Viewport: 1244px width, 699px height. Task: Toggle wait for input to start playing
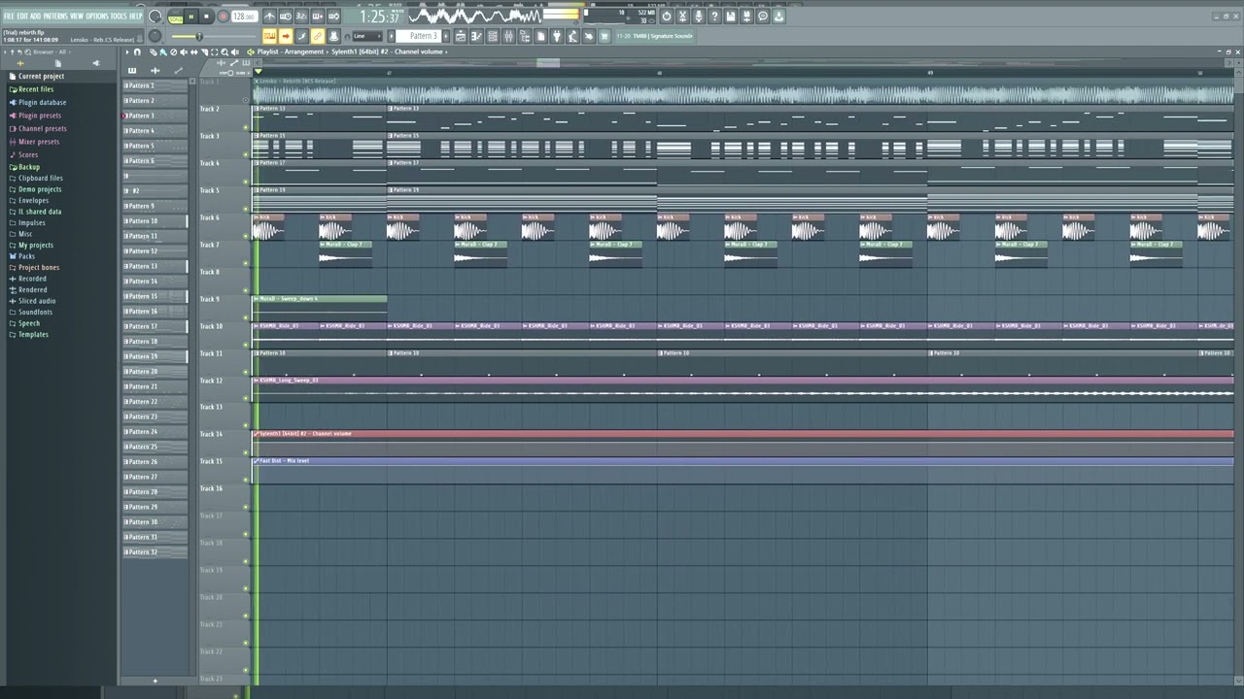tap(286, 17)
